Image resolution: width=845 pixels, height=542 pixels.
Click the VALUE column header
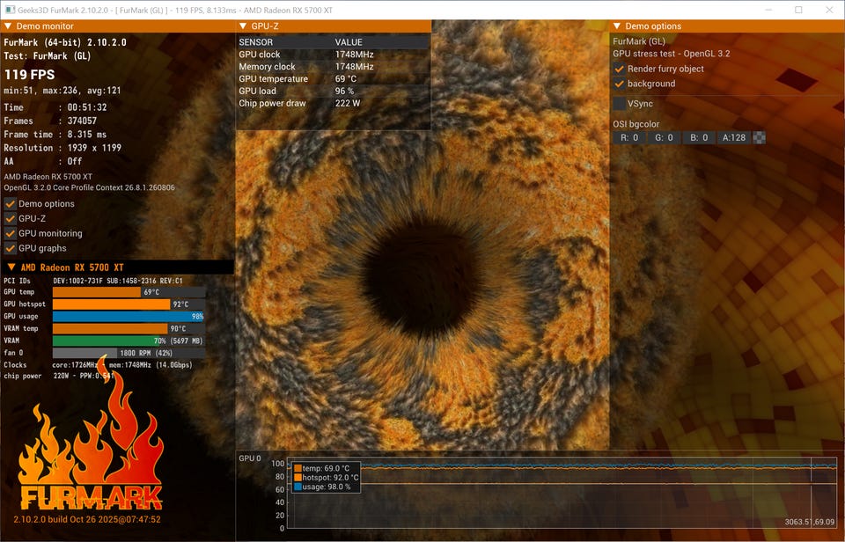click(349, 42)
